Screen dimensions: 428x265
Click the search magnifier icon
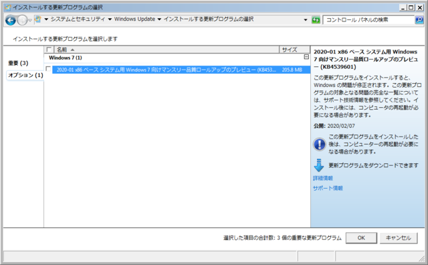tap(419, 19)
